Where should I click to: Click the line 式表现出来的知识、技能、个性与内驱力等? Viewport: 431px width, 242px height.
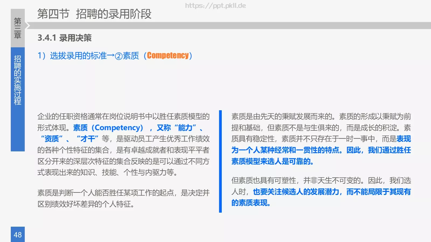107,172
